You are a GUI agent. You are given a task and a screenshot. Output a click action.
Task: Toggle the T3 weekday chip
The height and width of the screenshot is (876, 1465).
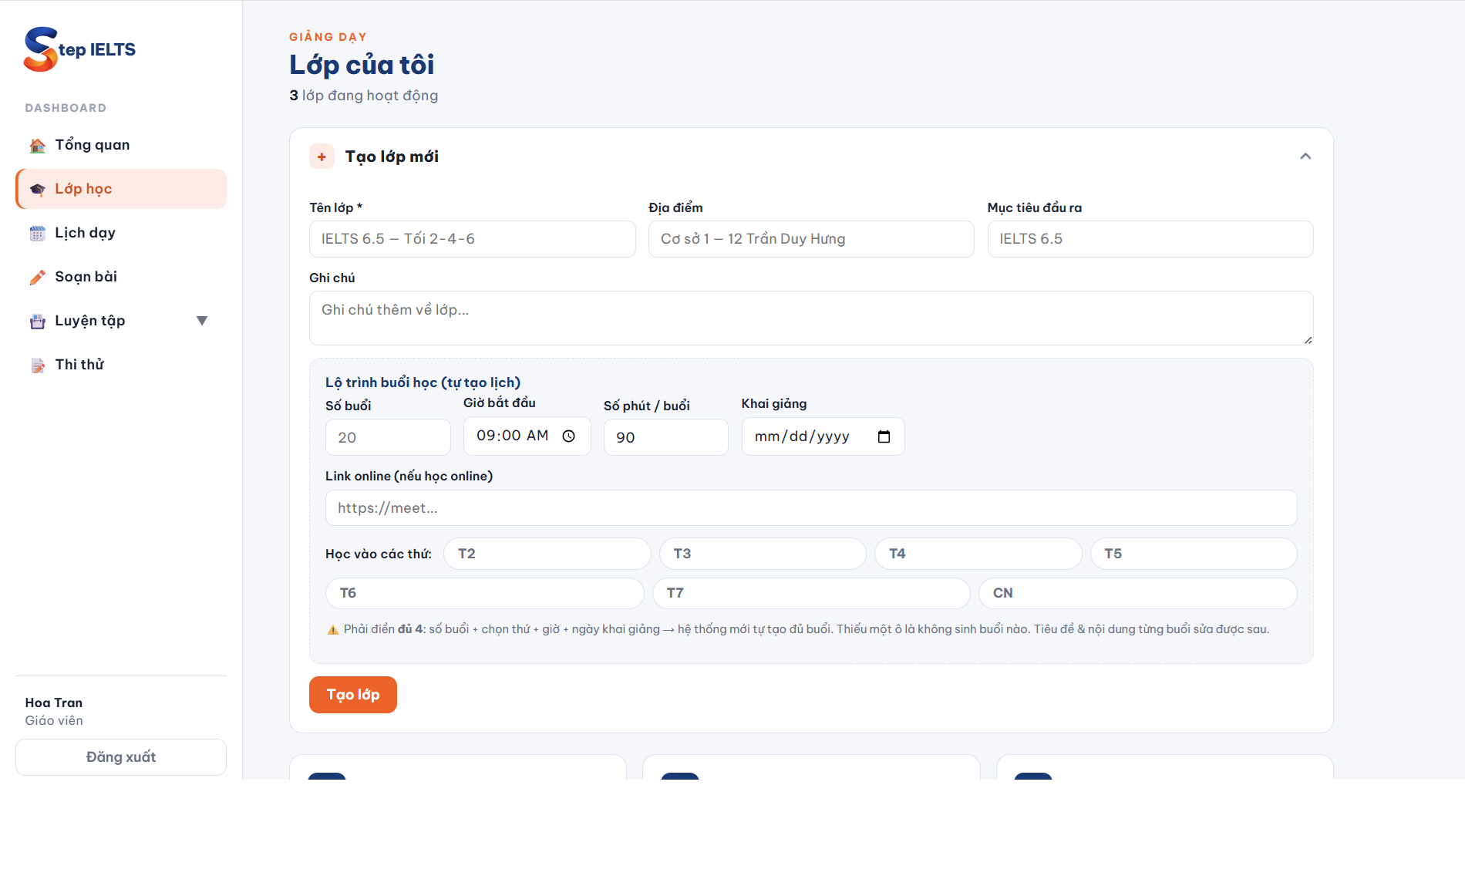point(763,554)
